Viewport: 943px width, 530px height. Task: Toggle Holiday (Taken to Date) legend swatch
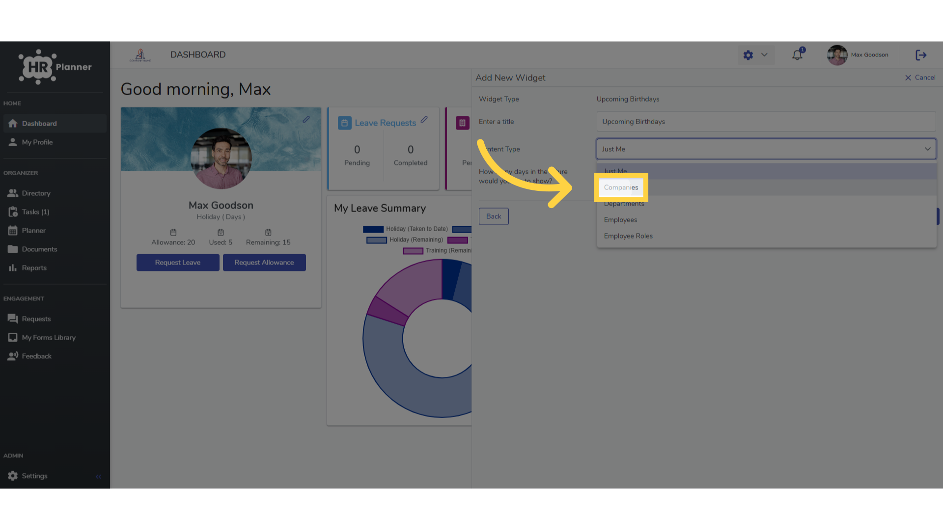point(373,229)
